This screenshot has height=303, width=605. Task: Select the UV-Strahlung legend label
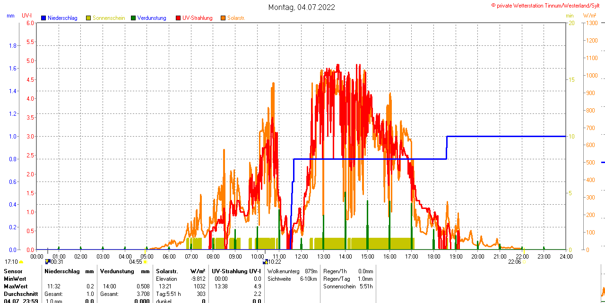(x=197, y=18)
